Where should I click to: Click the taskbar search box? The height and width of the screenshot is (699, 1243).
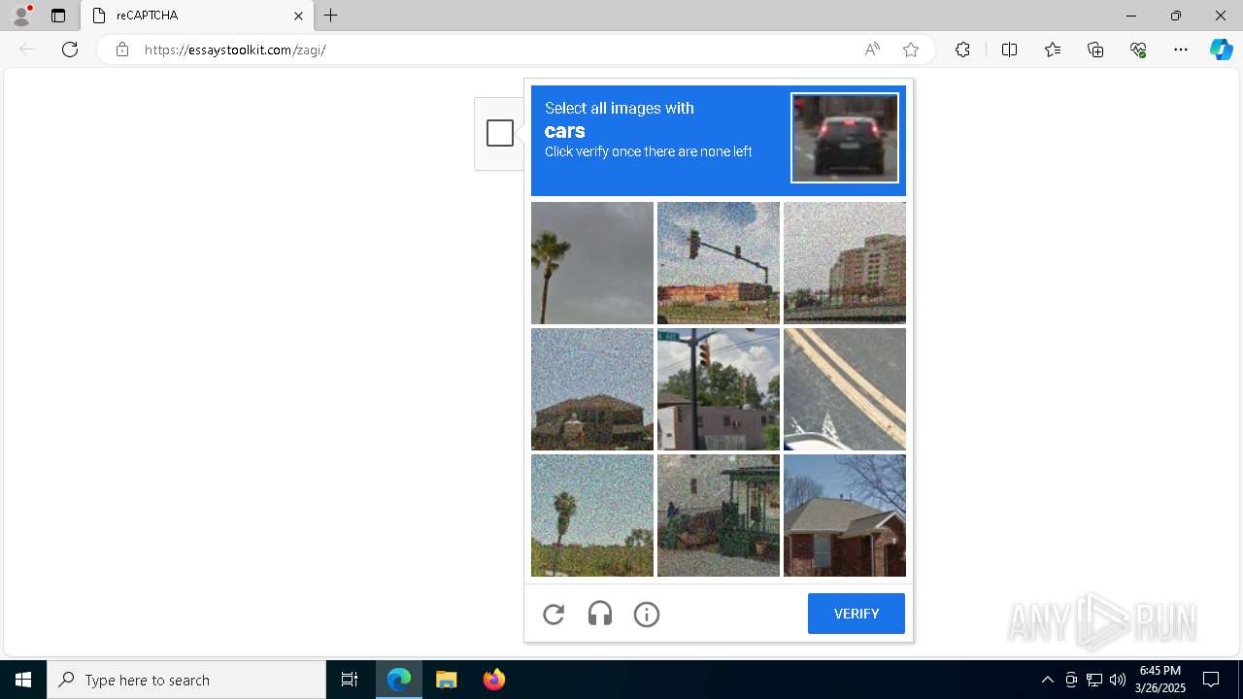186,680
